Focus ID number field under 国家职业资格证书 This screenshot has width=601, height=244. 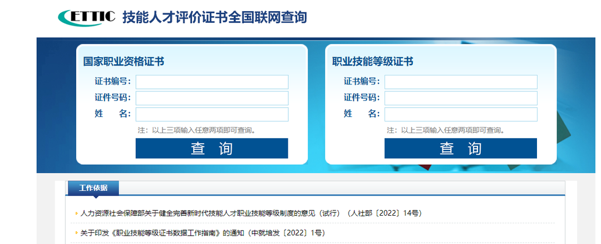point(212,98)
